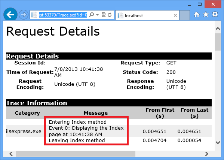The height and width of the screenshot is (160, 224).
Task: Click the 'Request Type:' label
Action: 140,63
